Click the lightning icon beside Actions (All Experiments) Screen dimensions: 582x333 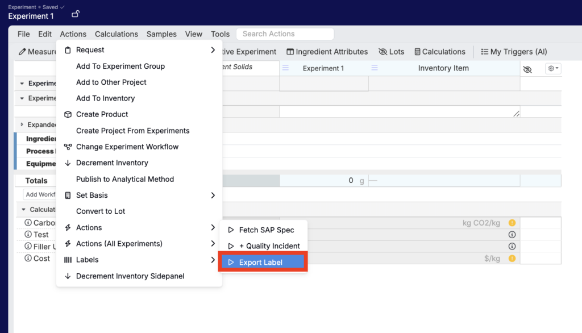point(68,244)
